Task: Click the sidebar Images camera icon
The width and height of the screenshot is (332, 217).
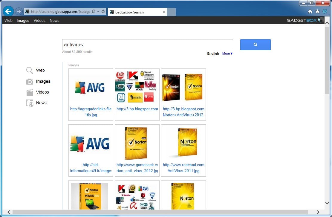Action: pos(30,82)
